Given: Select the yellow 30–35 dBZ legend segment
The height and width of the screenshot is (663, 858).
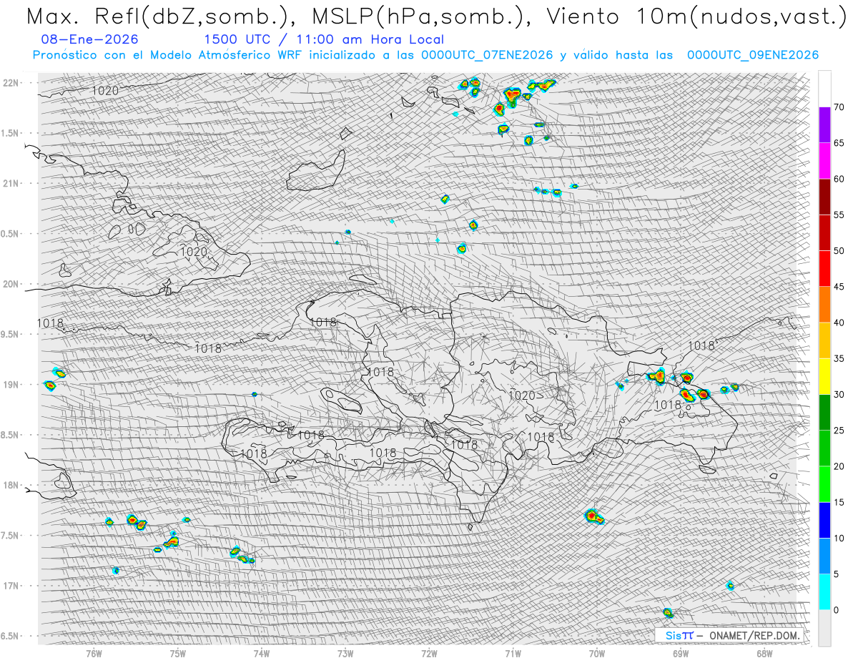Looking at the screenshot, I should click(x=824, y=376).
